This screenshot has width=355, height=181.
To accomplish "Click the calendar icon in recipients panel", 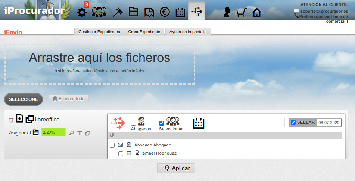I will point(199,123).
